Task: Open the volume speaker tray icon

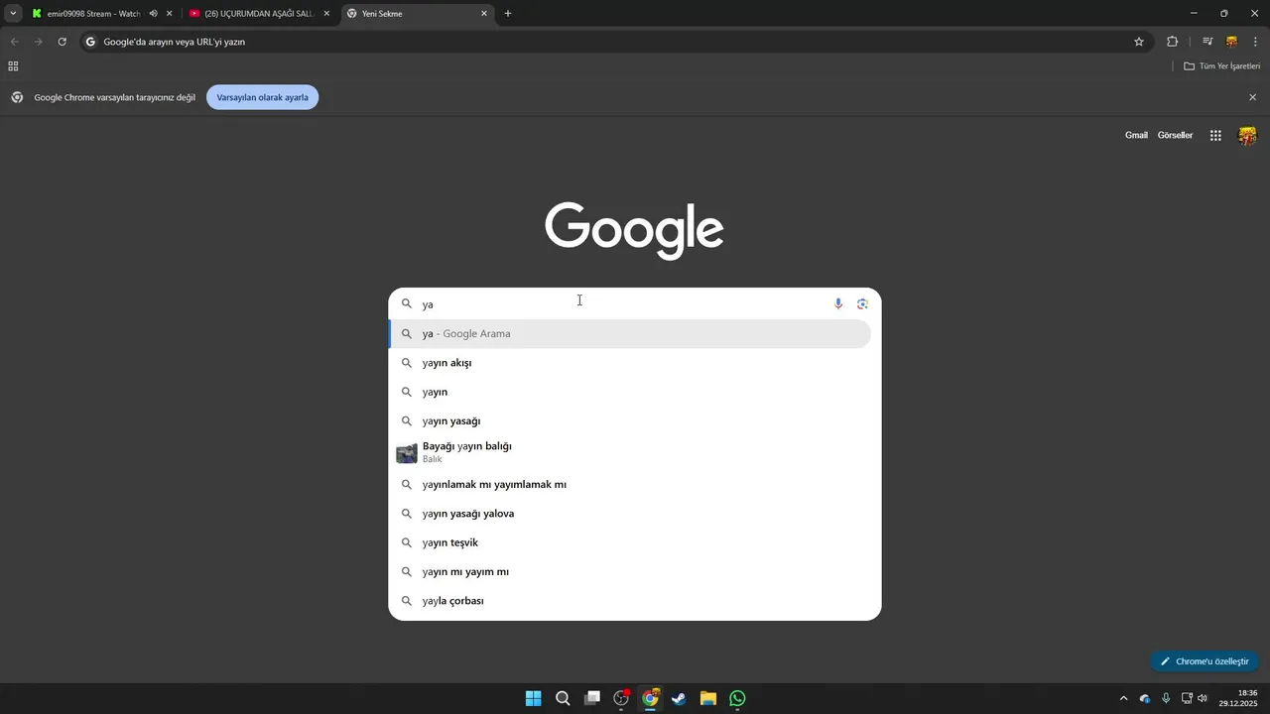Action: (1203, 698)
